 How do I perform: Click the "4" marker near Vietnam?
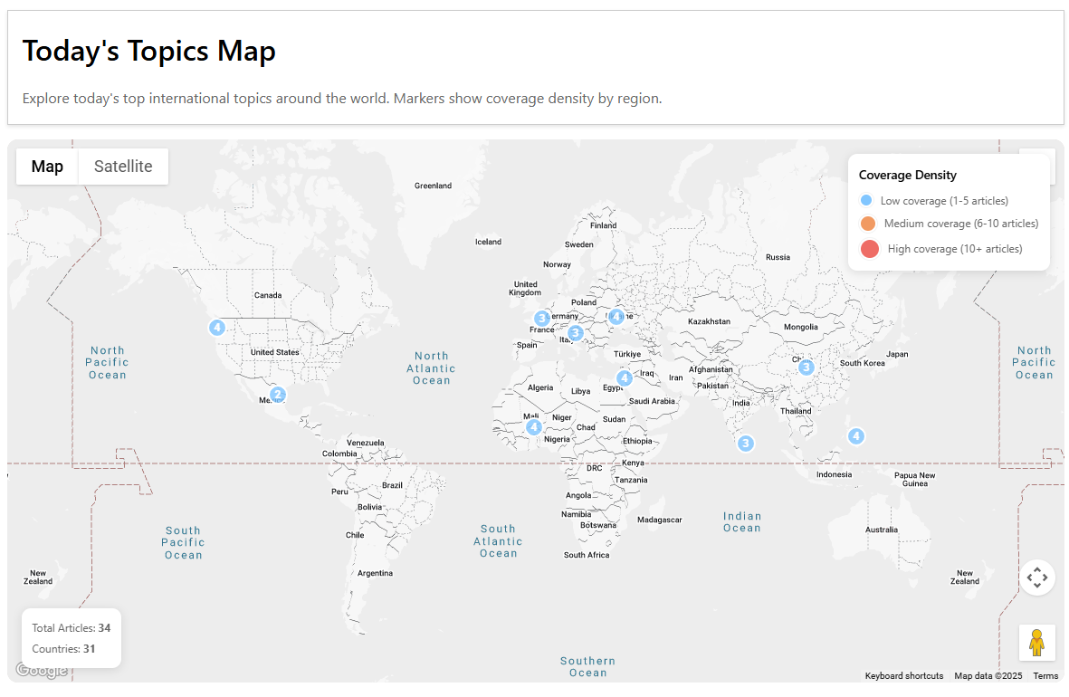click(855, 435)
